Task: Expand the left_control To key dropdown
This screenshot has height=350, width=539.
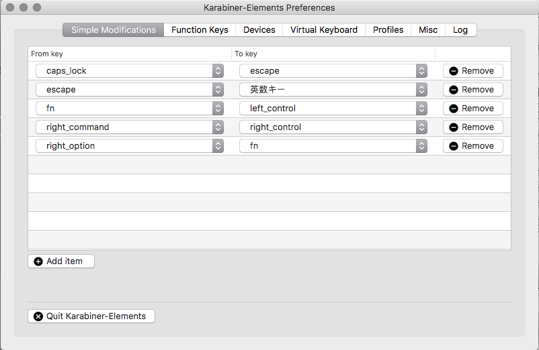Action: 333,109
